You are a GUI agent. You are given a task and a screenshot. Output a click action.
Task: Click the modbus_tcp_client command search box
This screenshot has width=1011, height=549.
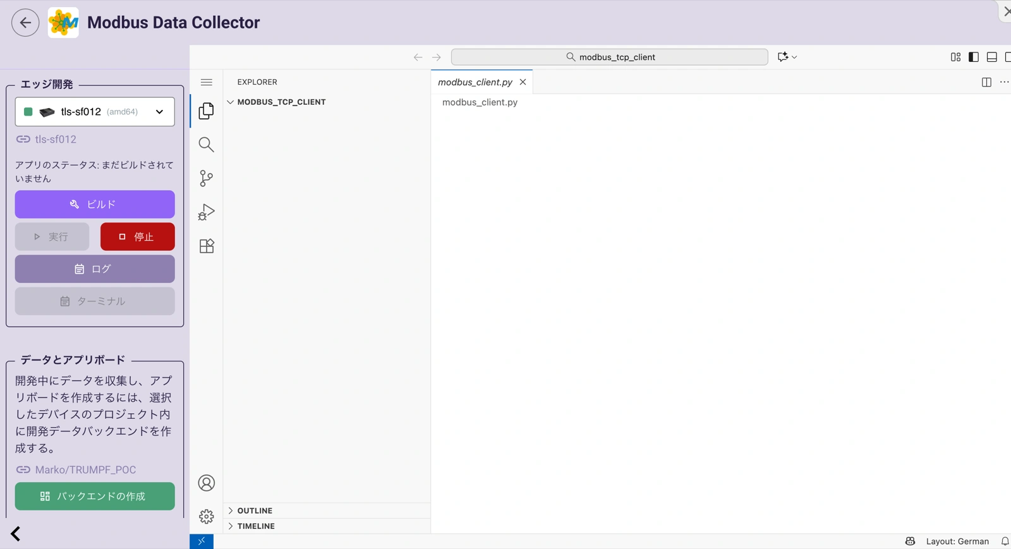pos(610,57)
